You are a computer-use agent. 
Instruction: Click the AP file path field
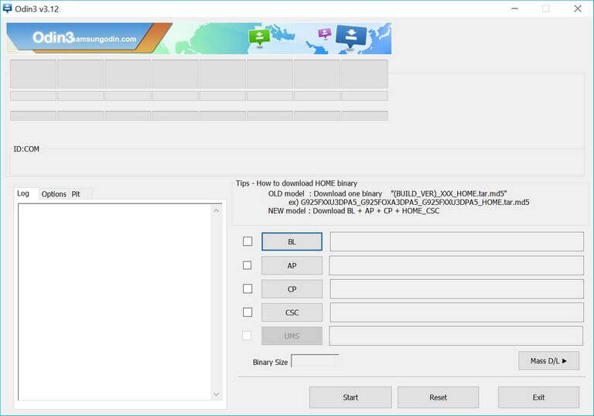(x=456, y=265)
